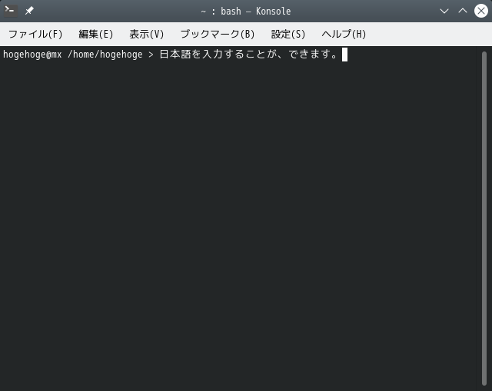Open the ヘルプ(H) menu
This screenshot has height=391, width=492.
pyautogui.click(x=344, y=34)
